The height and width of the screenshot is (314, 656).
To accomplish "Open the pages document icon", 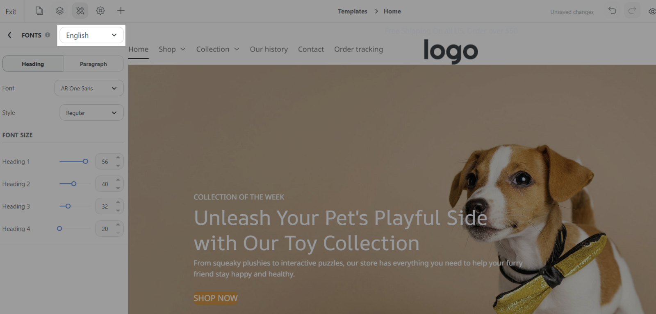I will click(39, 11).
